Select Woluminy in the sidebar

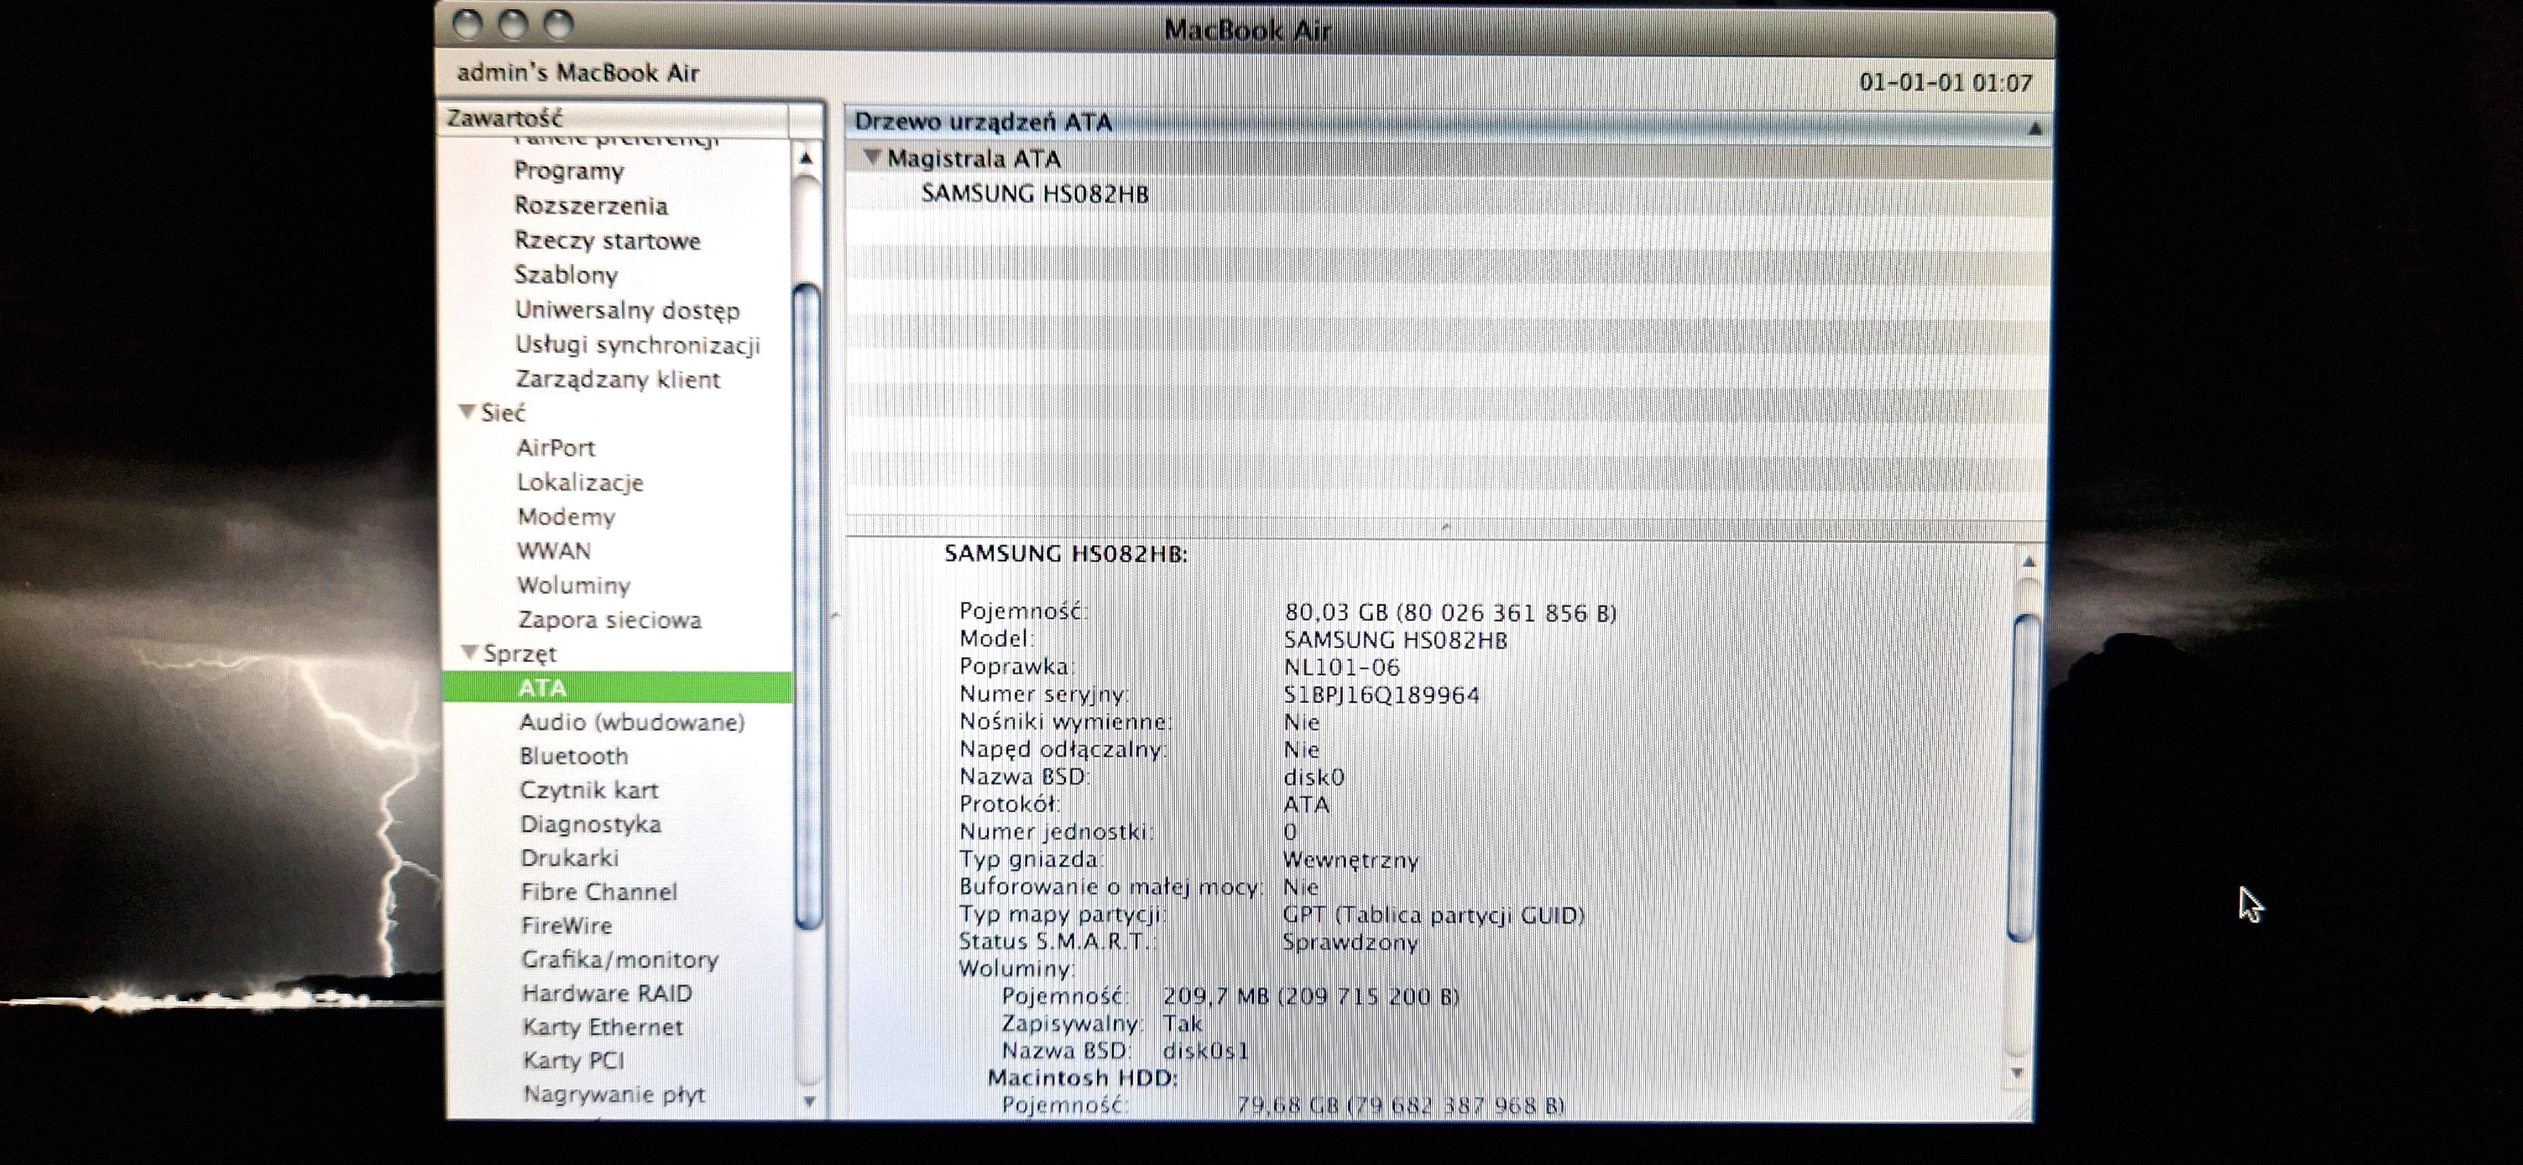pos(573,586)
